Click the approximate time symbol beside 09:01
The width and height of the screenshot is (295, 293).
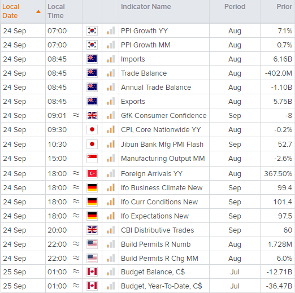[76, 115]
